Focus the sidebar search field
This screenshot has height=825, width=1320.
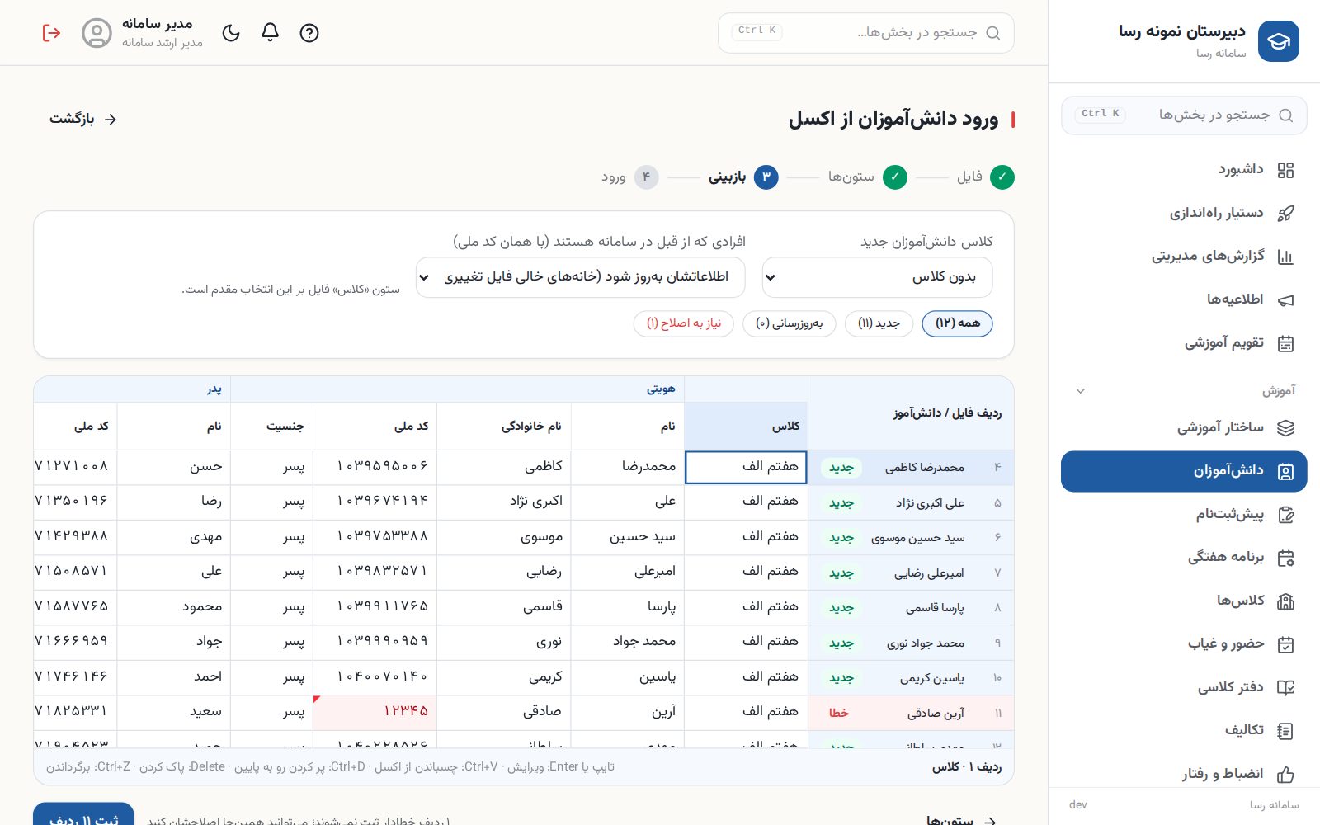point(1184,115)
